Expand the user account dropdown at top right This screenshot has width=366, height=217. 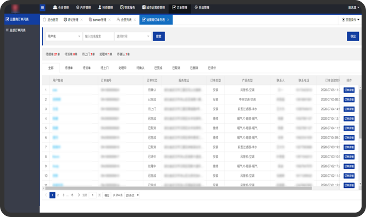[x=353, y=8]
